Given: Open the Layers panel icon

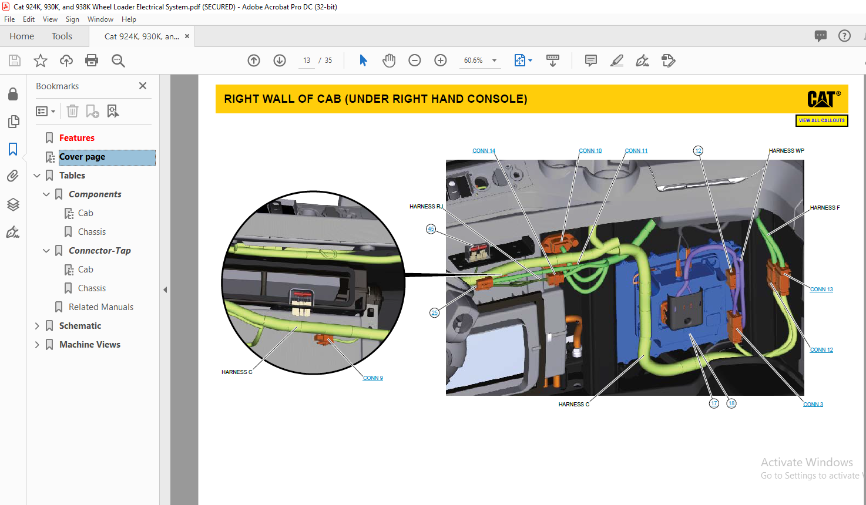Looking at the screenshot, I should (13, 204).
